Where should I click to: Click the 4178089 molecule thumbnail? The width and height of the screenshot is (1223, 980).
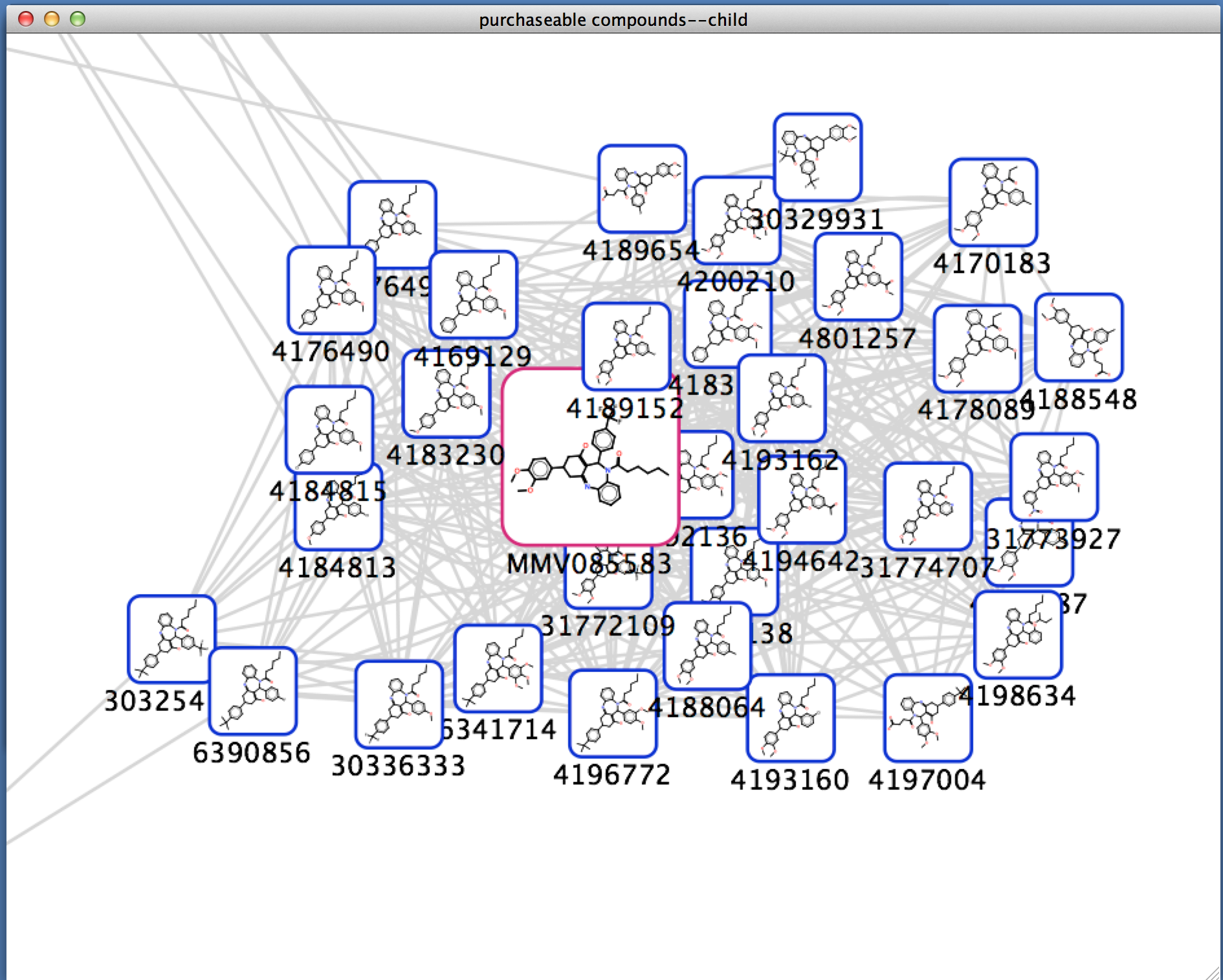pos(977,348)
